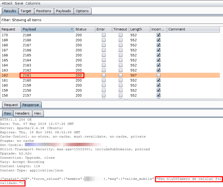Viewport: 223px width, 187px height.
Task: Open the Save menu
Action: pos(19,3)
